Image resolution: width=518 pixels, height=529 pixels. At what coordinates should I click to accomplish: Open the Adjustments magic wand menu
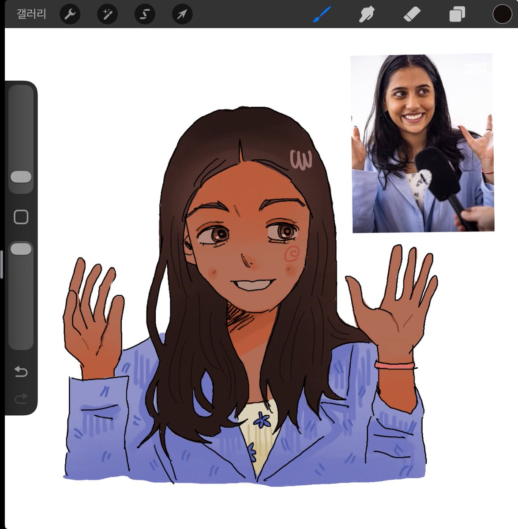point(107,15)
